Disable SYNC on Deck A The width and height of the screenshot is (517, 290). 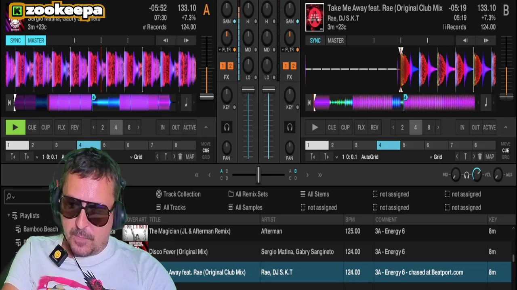tap(15, 40)
